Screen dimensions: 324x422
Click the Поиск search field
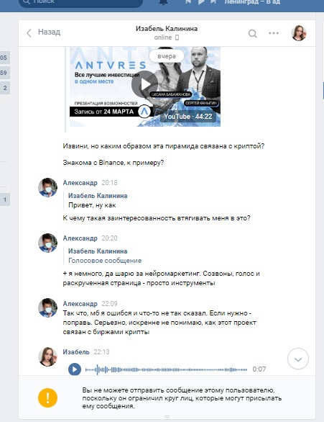point(80,2)
